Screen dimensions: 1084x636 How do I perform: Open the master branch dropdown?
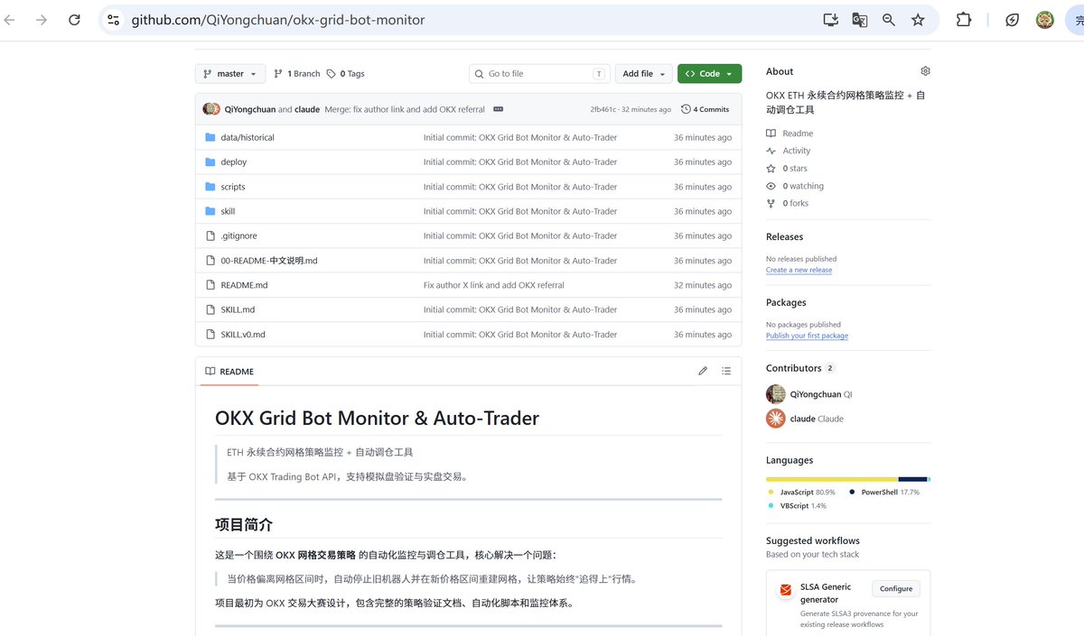tap(230, 74)
